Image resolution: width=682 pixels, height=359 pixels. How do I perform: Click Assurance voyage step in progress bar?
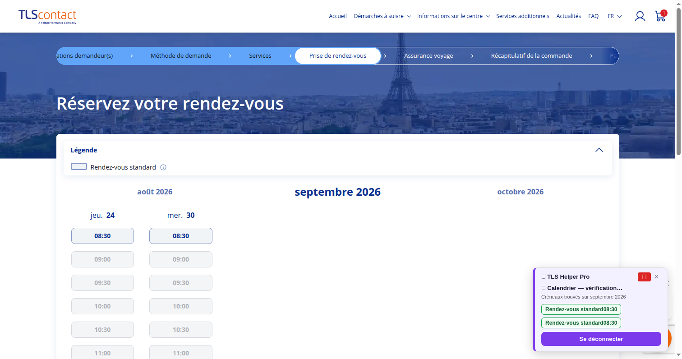[x=429, y=56]
